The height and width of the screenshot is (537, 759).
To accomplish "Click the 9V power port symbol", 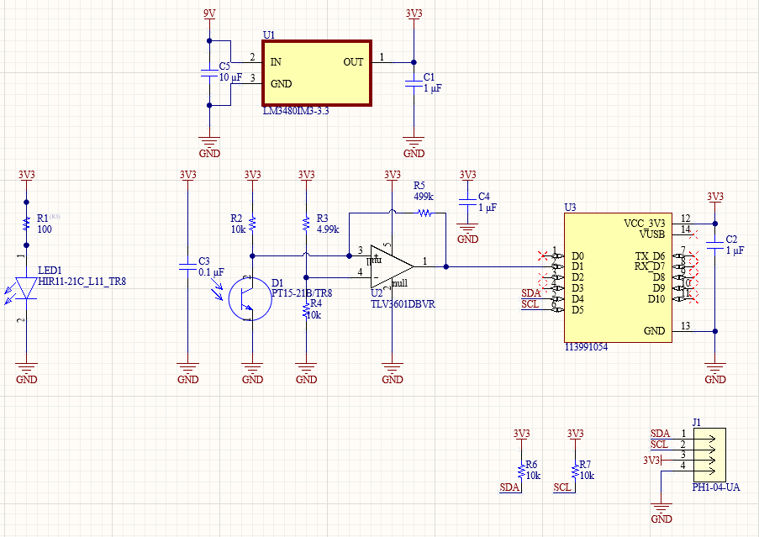I will tap(209, 17).
